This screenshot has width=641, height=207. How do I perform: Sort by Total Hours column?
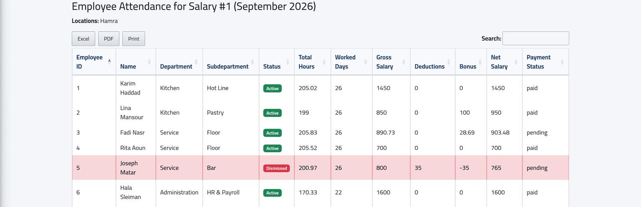312,62
